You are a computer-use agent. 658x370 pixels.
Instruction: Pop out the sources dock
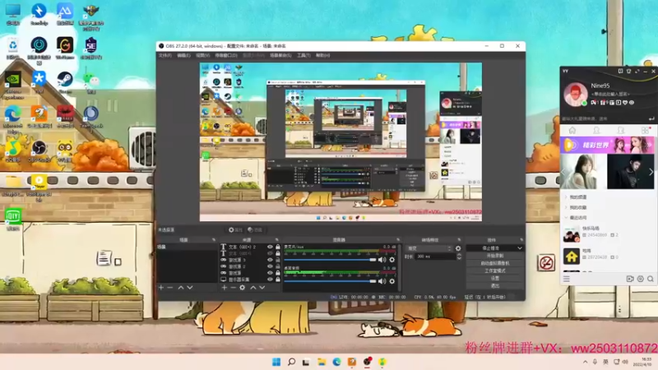[x=276, y=240]
